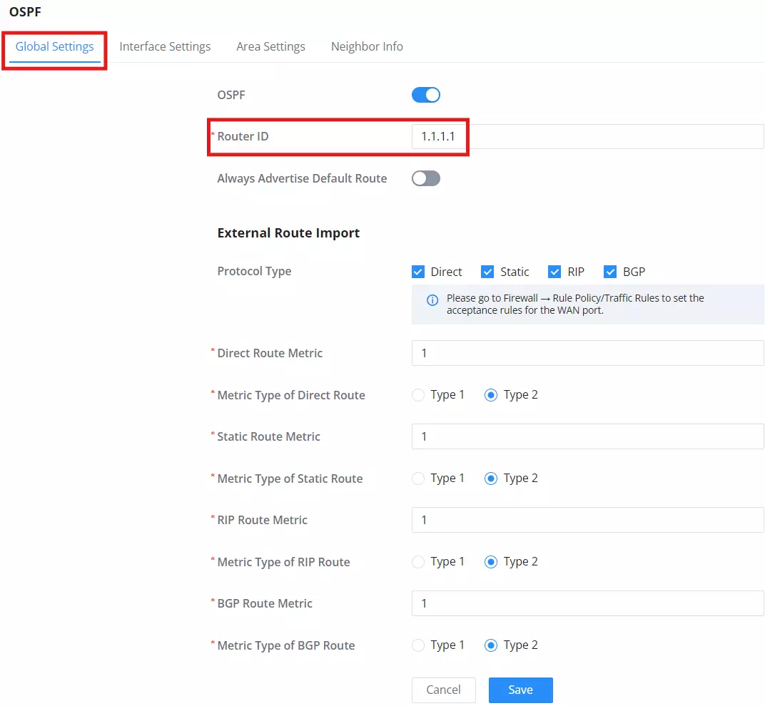
Task: Toggle the OSPF enable switch
Action: 426,95
